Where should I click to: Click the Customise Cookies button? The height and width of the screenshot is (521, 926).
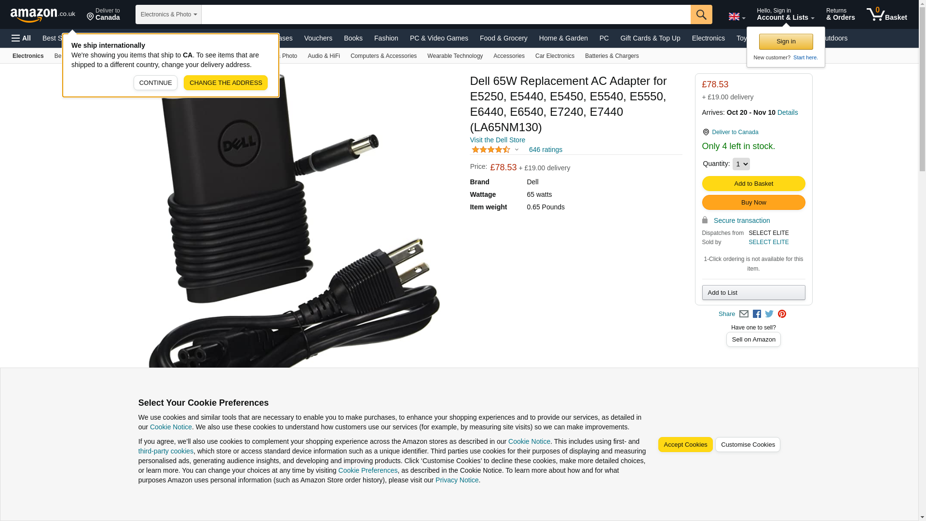(x=748, y=445)
